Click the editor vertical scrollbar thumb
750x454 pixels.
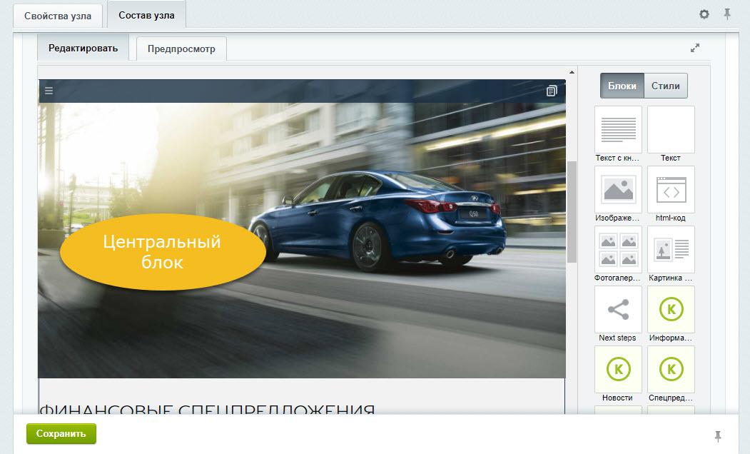(x=572, y=212)
